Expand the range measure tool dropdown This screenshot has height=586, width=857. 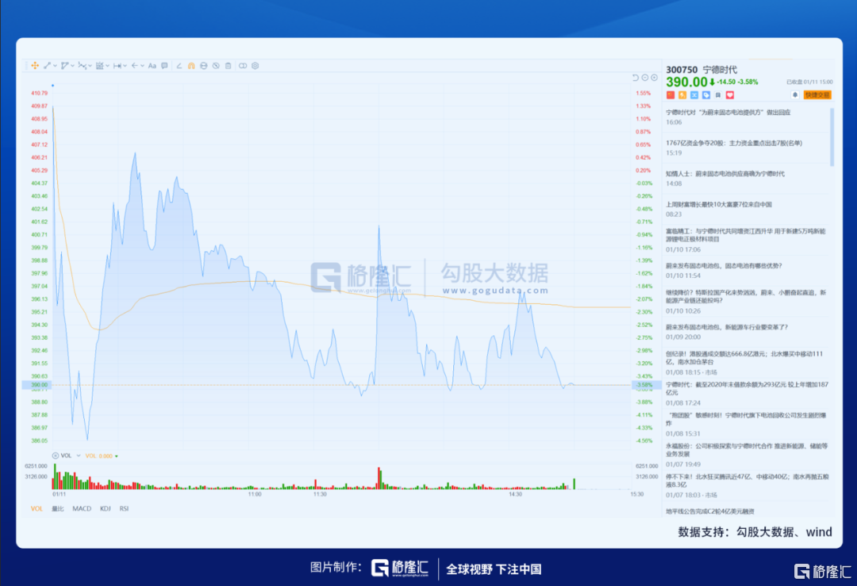click(x=125, y=66)
